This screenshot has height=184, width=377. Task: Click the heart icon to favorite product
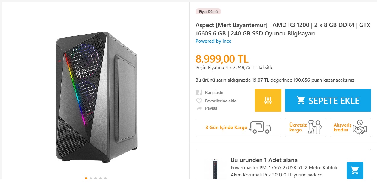pyautogui.click(x=199, y=101)
